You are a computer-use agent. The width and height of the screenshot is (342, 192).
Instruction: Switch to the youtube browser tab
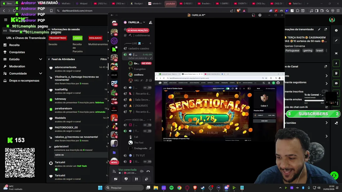[170, 3]
